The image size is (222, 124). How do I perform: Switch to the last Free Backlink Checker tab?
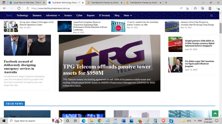(144, 2)
